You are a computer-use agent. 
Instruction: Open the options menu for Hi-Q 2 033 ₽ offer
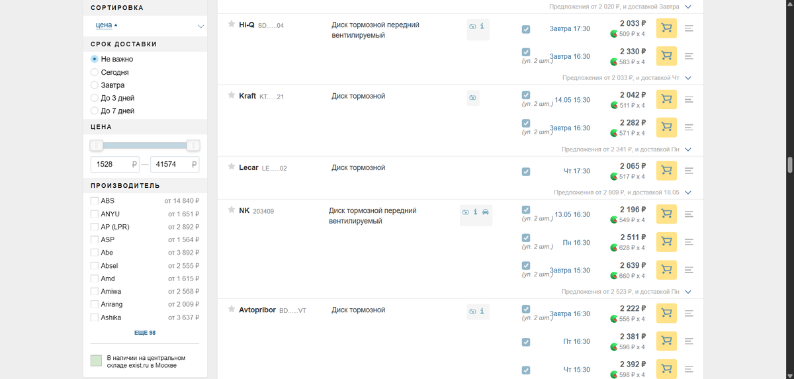pyautogui.click(x=689, y=28)
